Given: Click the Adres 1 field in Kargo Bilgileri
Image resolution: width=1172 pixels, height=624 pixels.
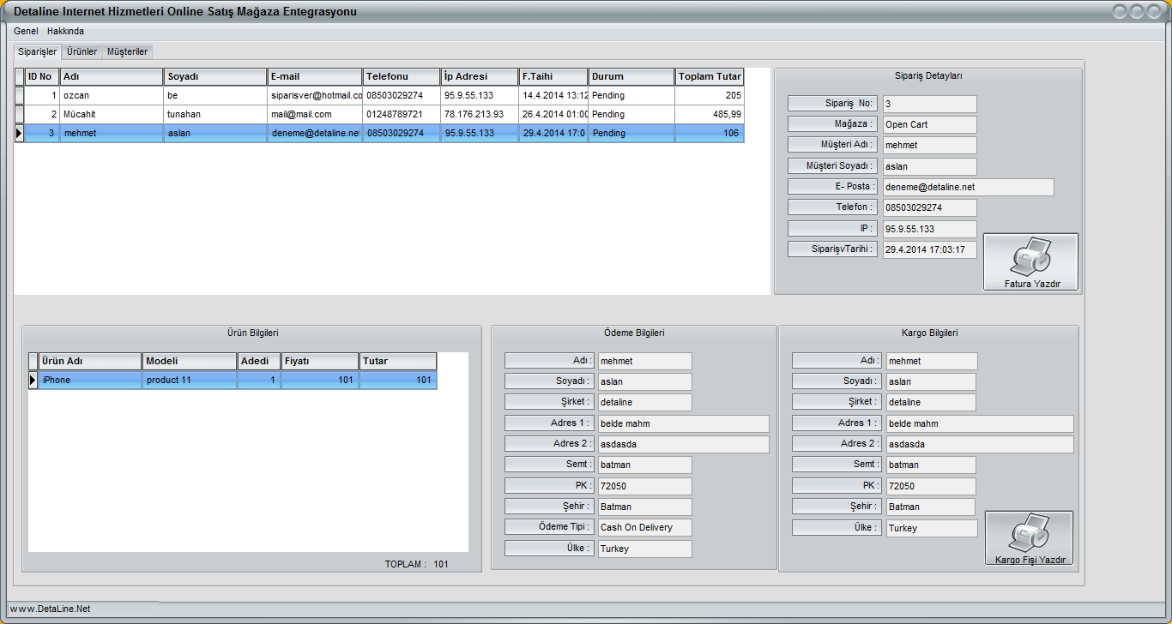Looking at the screenshot, I should (979, 423).
